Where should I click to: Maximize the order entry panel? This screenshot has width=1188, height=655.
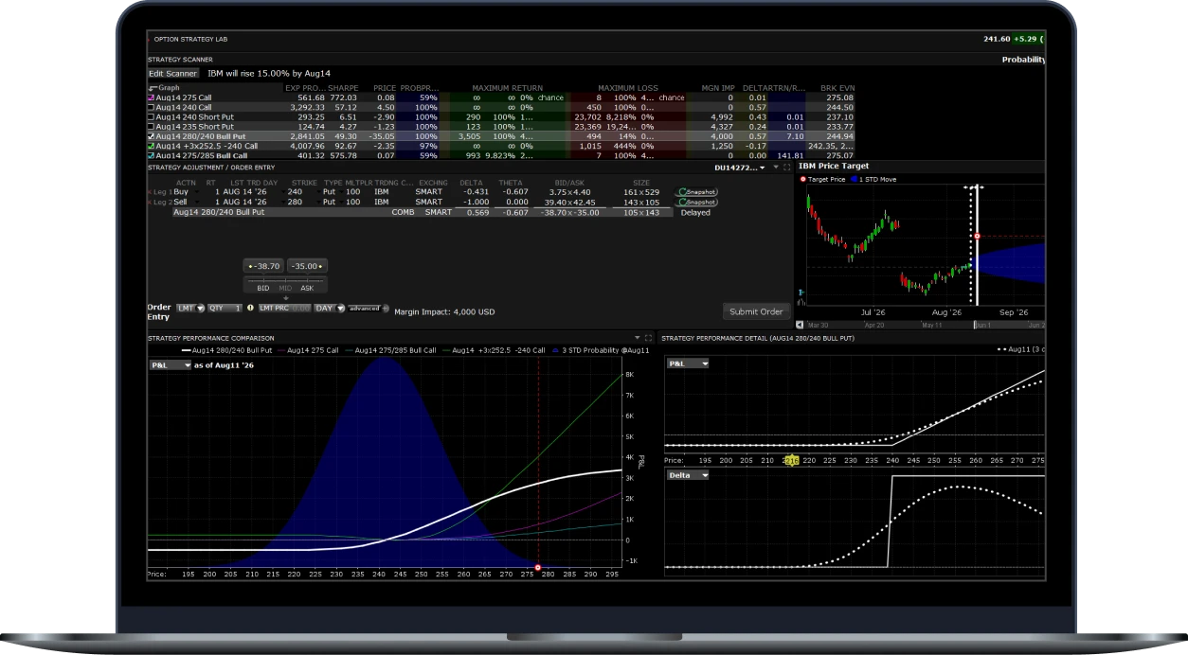[786, 167]
